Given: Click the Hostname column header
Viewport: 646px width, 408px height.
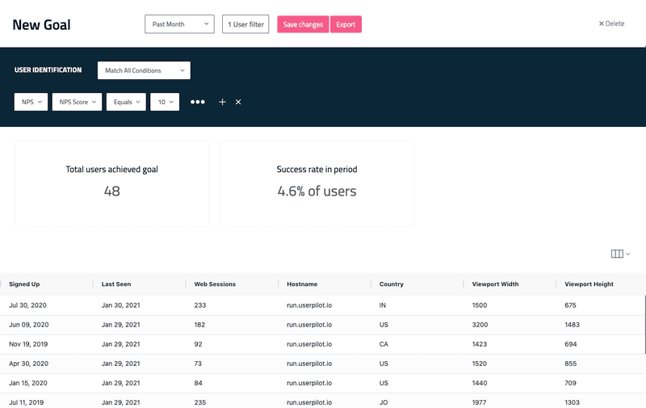Looking at the screenshot, I should (302, 284).
